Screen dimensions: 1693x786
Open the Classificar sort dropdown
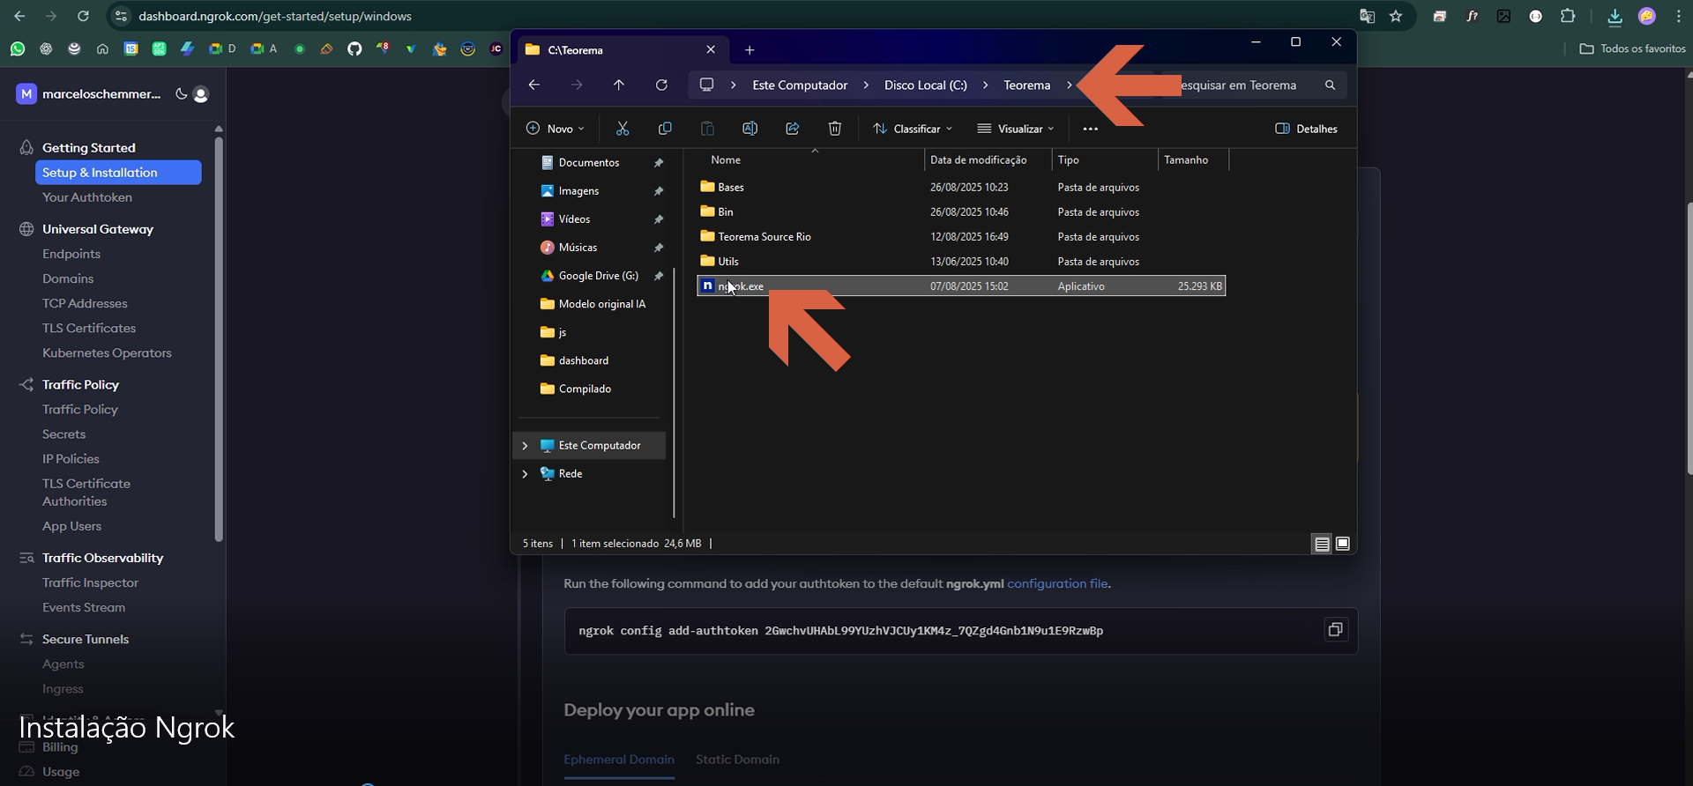click(913, 129)
